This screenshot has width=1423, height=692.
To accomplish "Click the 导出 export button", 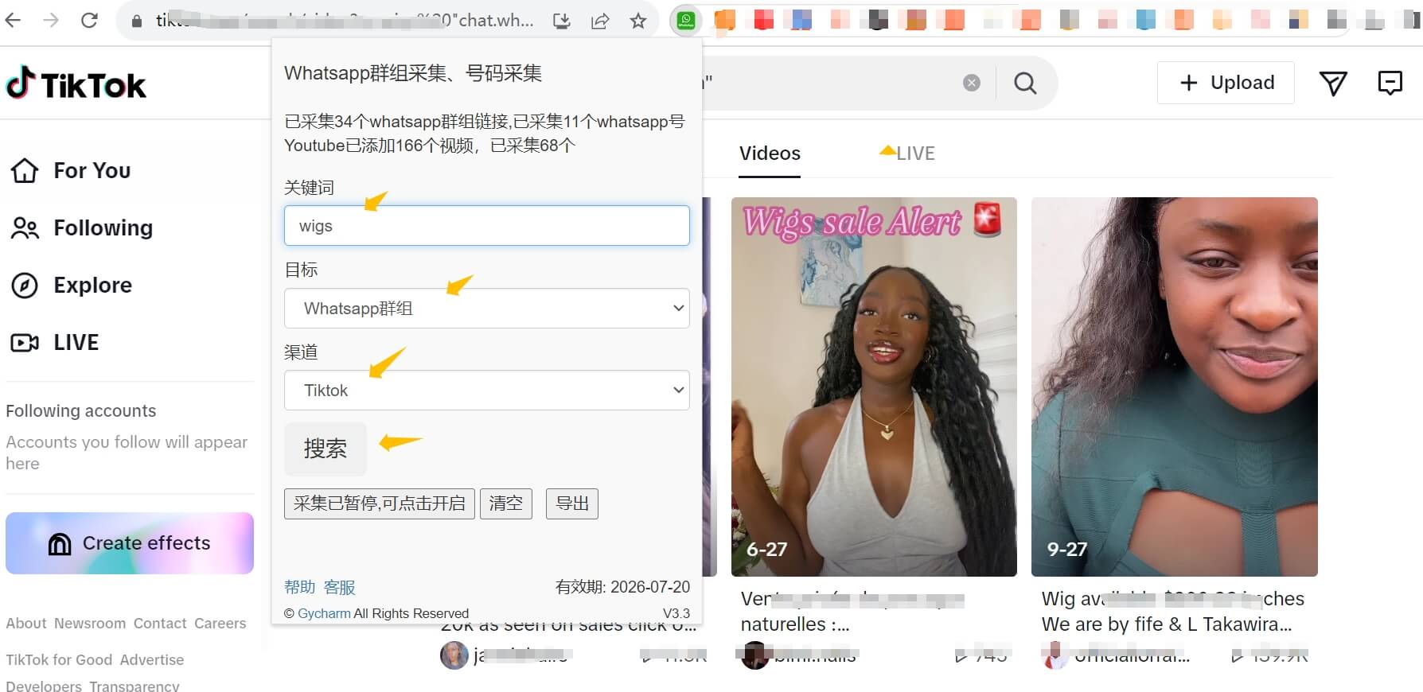I will [571, 503].
